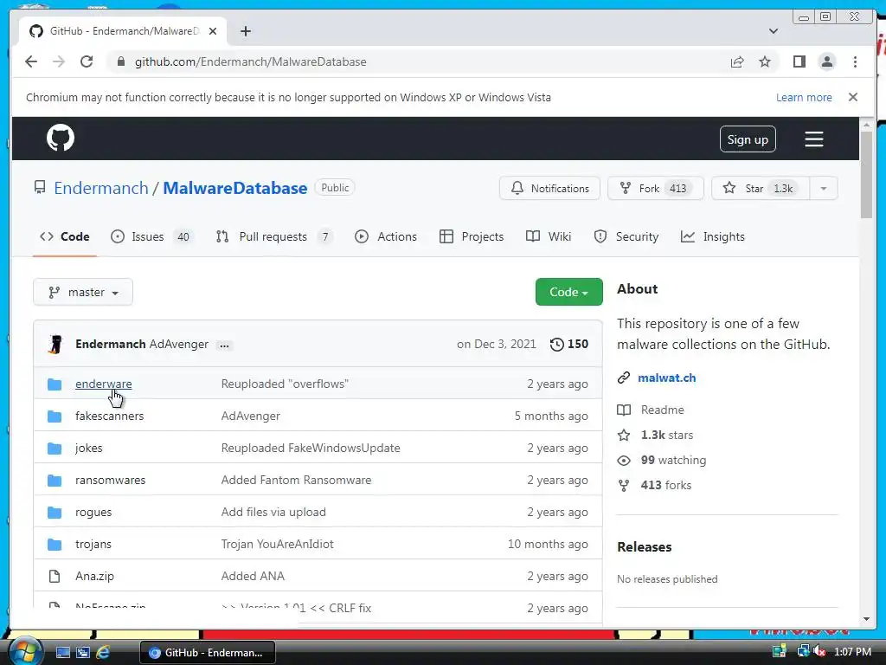Open the MalwareDatabase repository link
Image resolution: width=886 pixels, height=665 pixels.
pos(235,188)
